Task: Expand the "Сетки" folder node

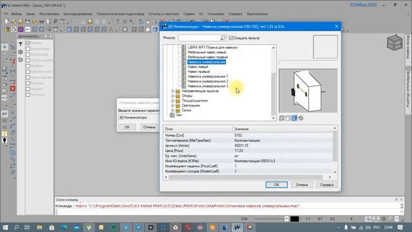Action: coord(173,110)
